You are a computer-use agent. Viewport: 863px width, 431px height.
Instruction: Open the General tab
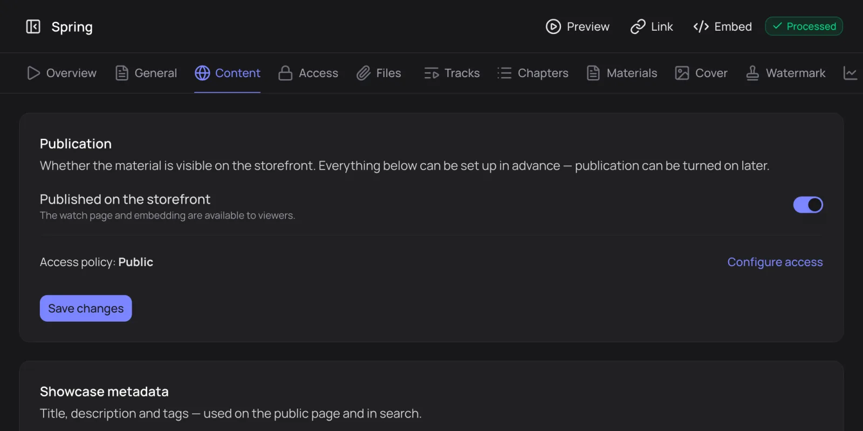point(146,73)
